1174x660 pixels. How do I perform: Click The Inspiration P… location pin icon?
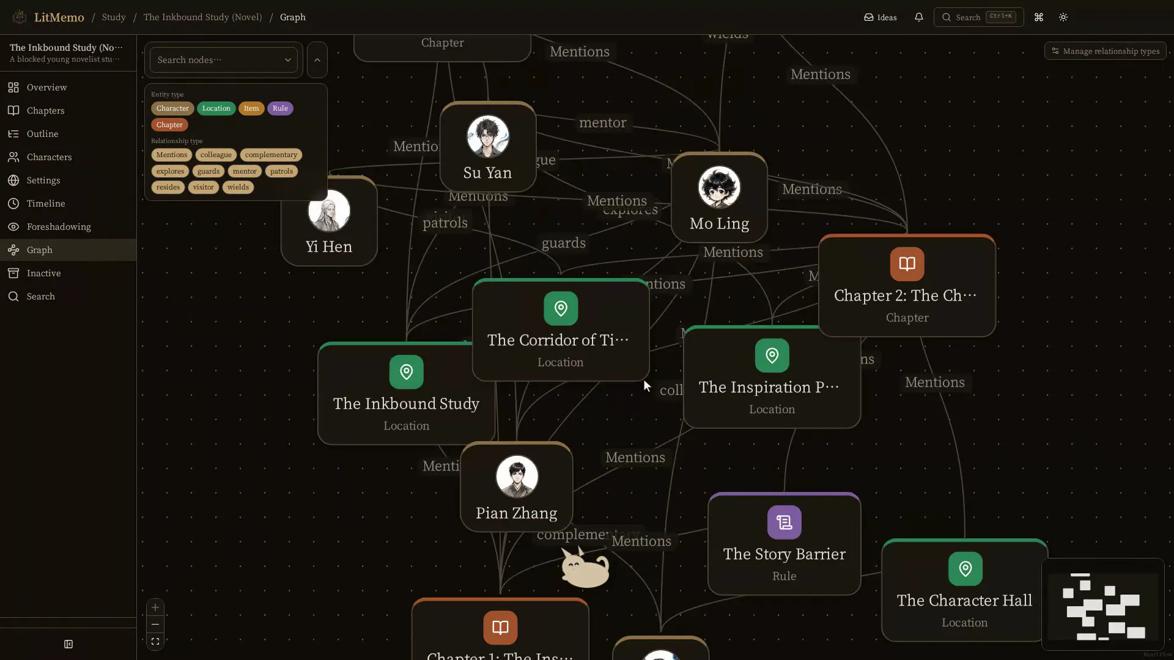pyautogui.click(x=772, y=356)
